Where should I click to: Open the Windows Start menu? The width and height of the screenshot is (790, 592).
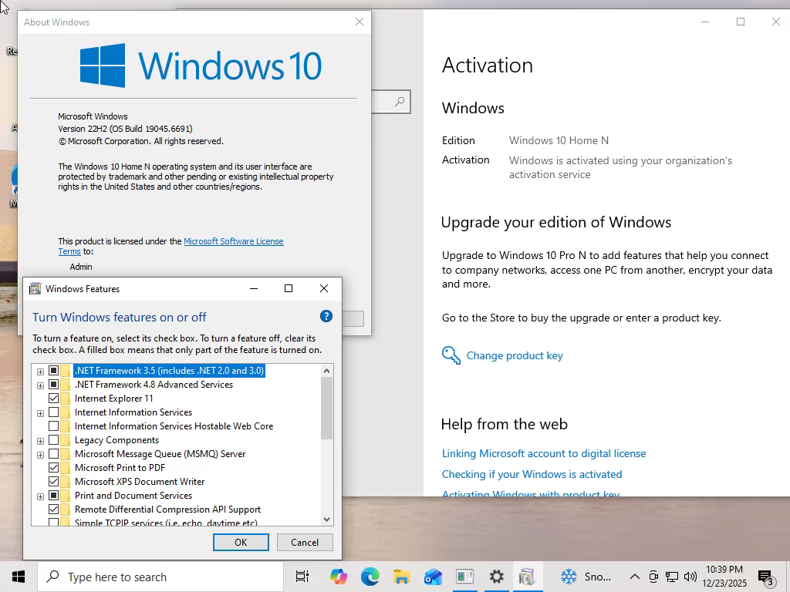(19, 577)
